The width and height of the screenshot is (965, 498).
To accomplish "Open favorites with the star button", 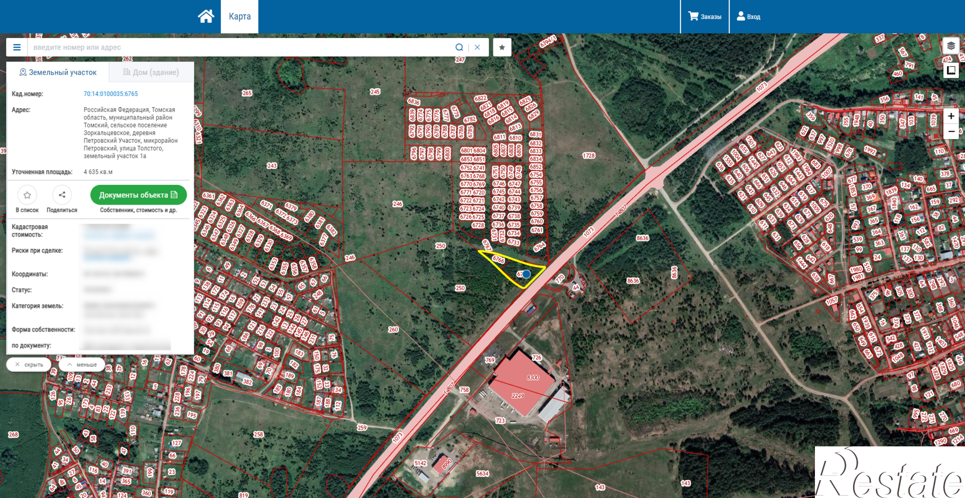I will [502, 47].
